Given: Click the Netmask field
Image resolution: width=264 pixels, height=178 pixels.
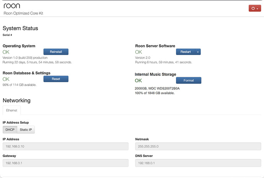Looking at the screenshot, I should [x=198, y=146].
